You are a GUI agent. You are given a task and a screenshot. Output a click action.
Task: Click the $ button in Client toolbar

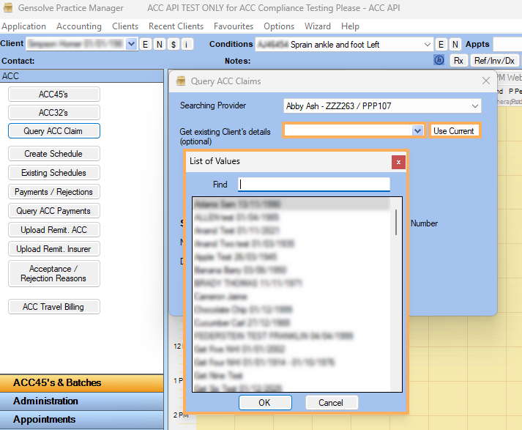[174, 45]
